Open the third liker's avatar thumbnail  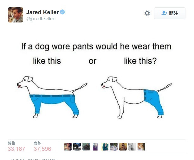coord(86,147)
